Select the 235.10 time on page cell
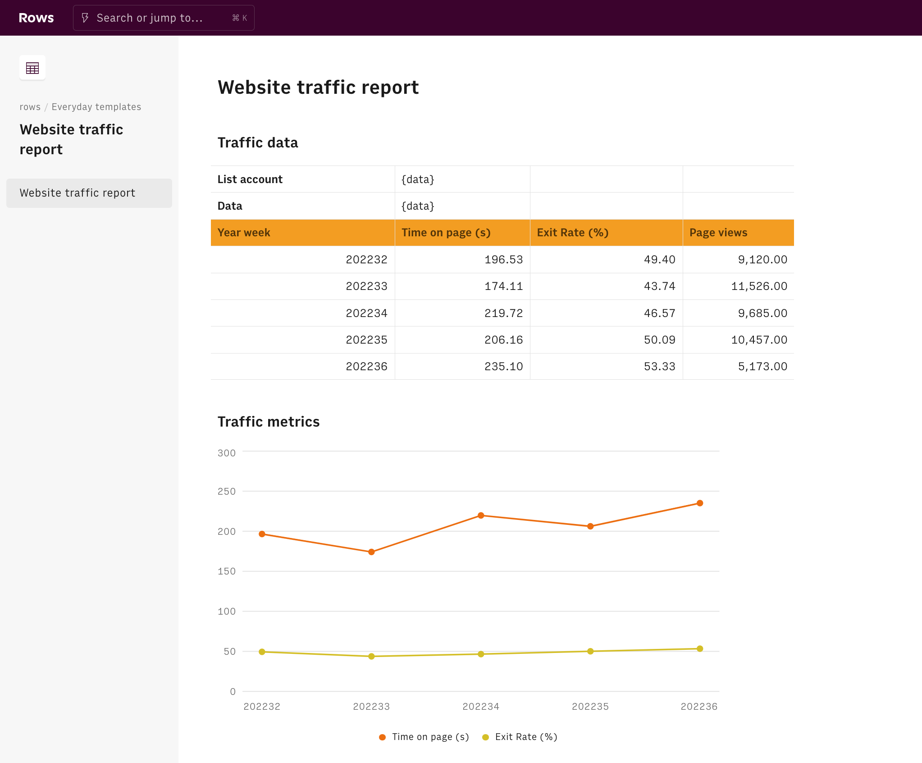The height and width of the screenshot is (763, 922). coord(462,367)
